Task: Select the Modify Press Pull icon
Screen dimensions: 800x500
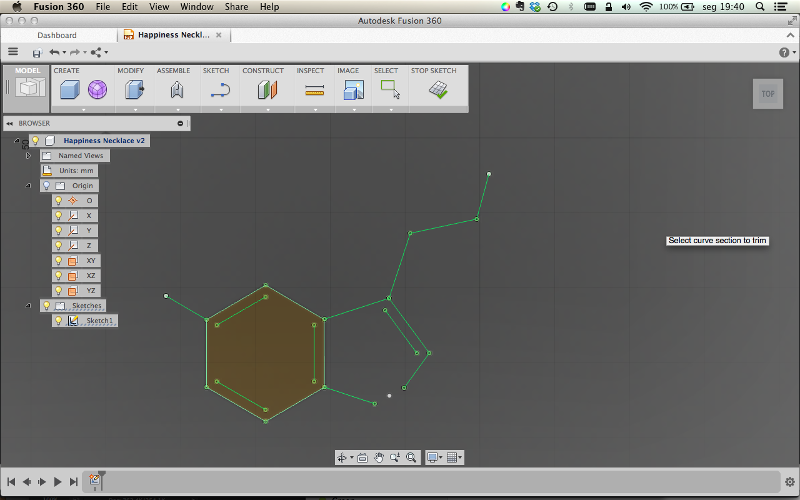Action: (x=134, y=90)
